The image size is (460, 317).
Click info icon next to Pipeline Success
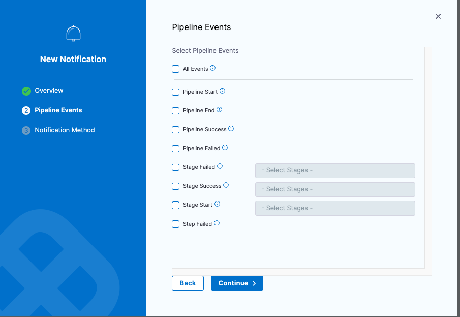point(231,129)
